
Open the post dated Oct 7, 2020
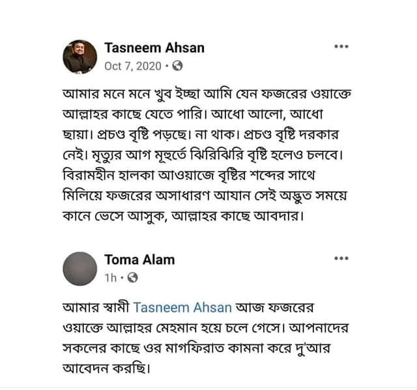point(133,66)
